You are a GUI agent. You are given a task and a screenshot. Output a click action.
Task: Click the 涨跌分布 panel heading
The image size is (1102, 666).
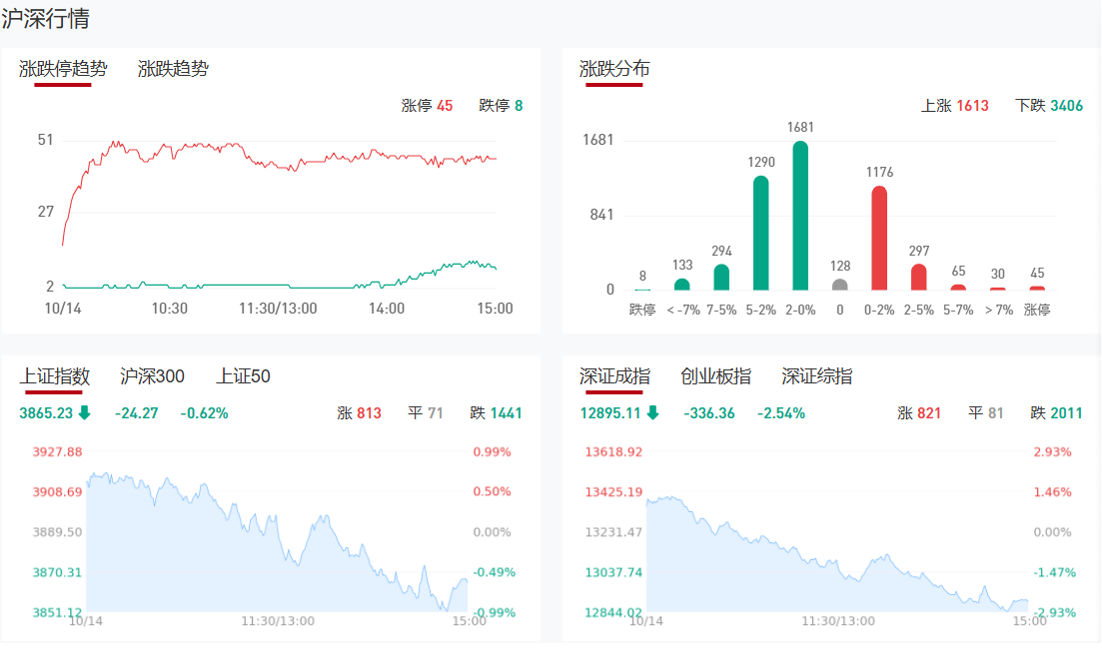click(x=614, y=69)
